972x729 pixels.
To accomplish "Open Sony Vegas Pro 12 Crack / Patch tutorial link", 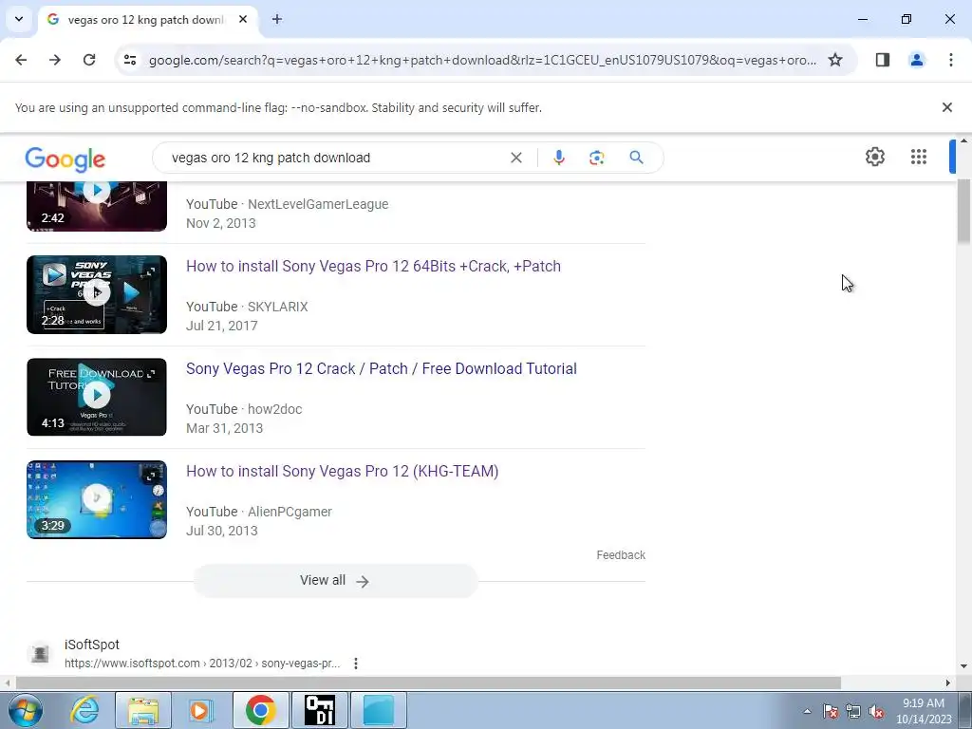I will pos(382,368).
